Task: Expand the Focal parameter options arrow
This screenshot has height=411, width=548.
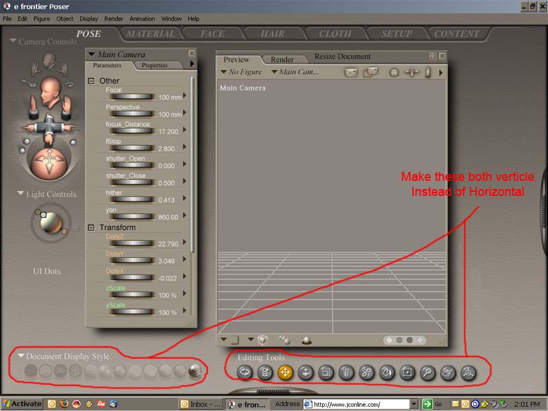Action: (x=186, y=96)
